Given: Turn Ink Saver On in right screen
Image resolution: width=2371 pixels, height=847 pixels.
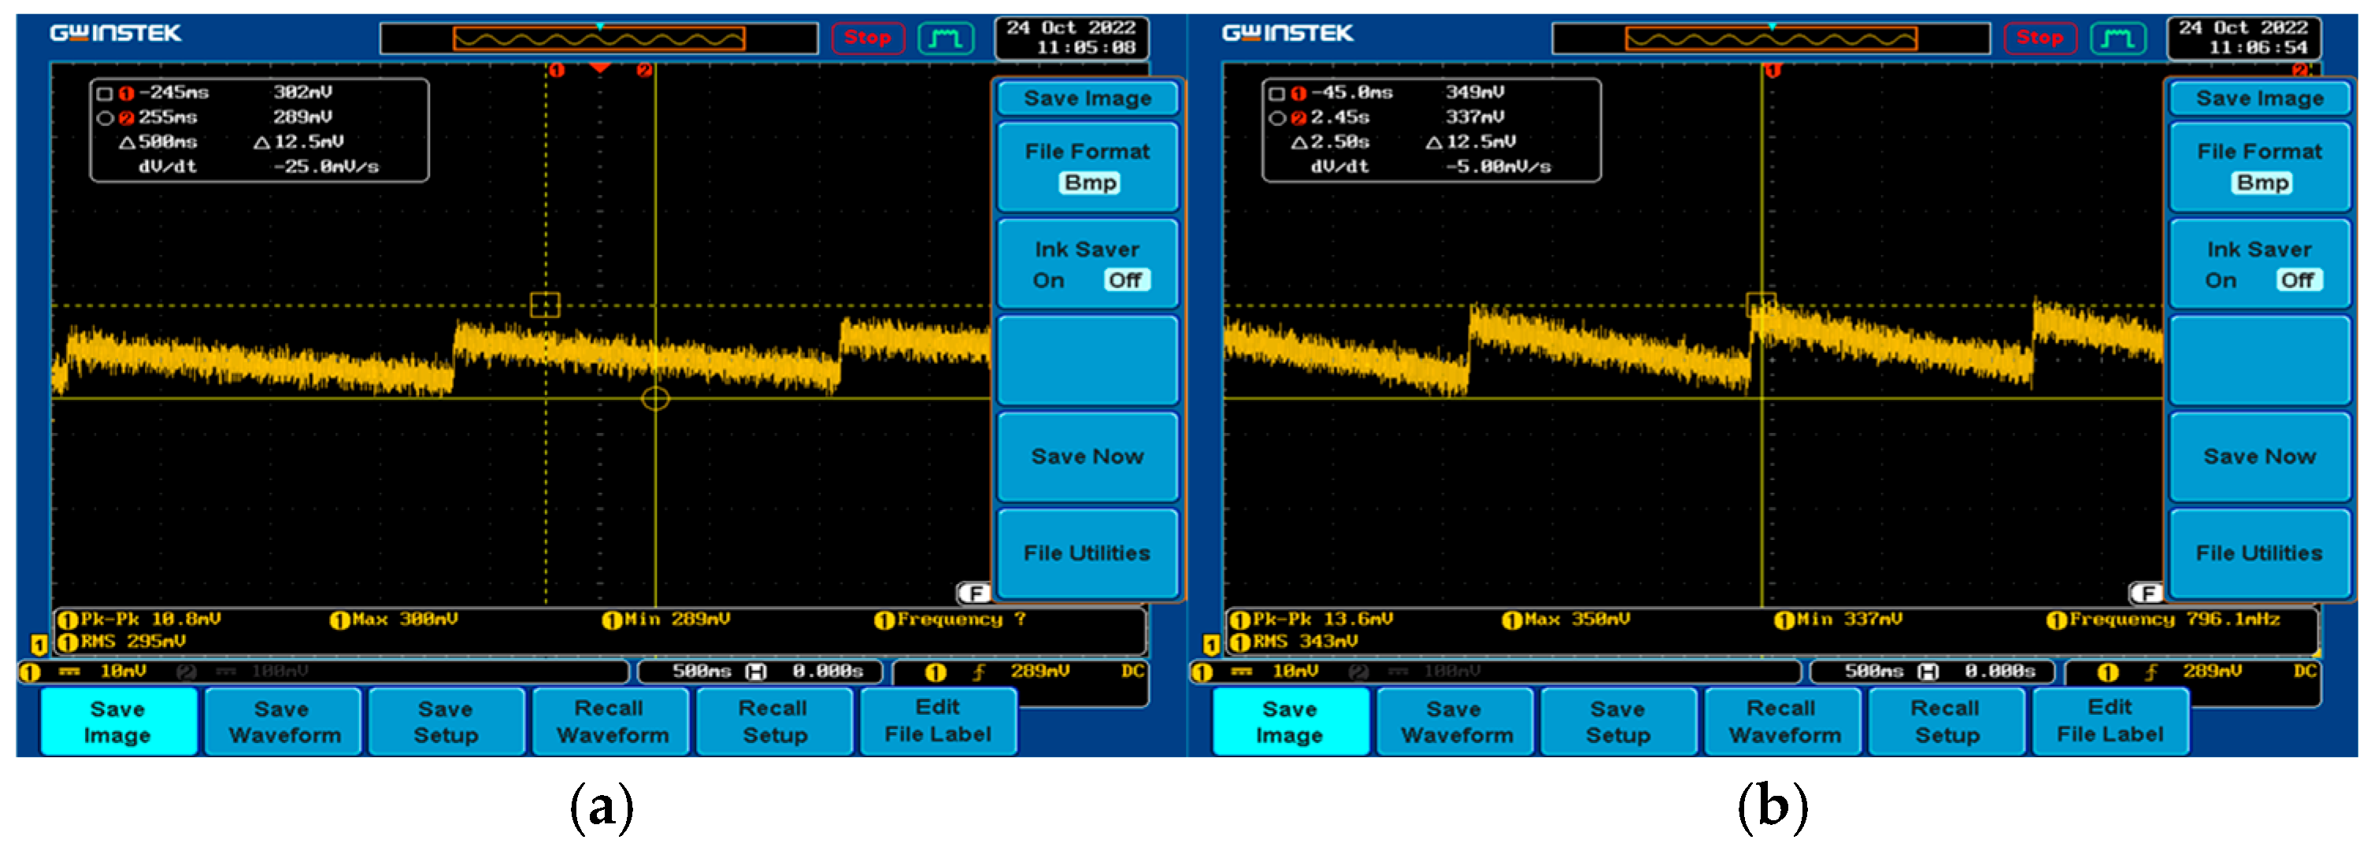Looking at the screenshot, I should (x=2219, y=280).
